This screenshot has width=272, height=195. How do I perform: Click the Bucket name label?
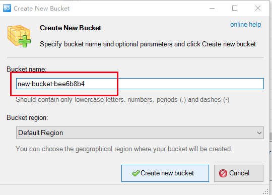pyautogui.click(x=27, y=69)
